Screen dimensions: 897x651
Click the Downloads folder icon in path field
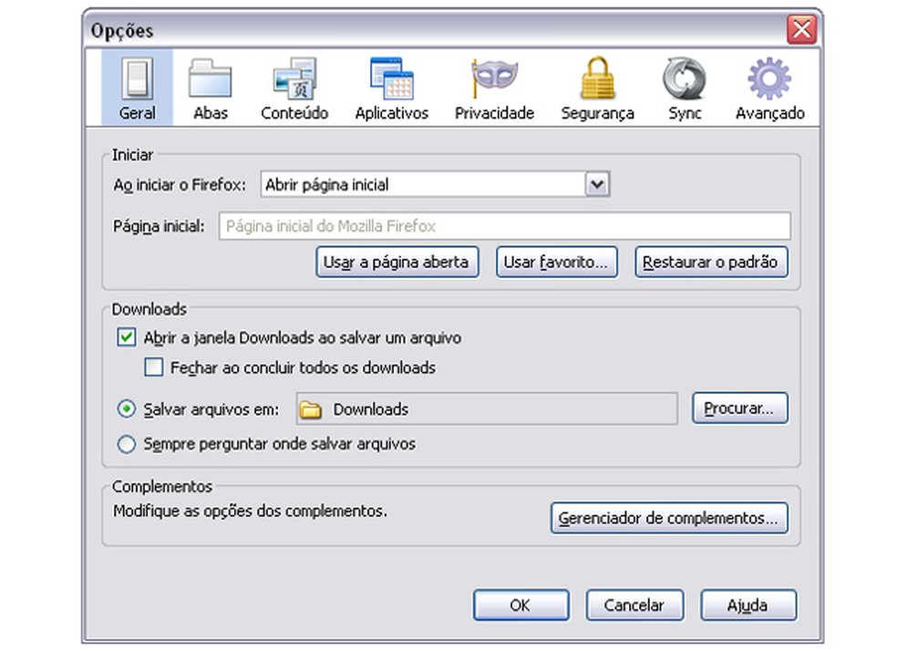point(311,409)
